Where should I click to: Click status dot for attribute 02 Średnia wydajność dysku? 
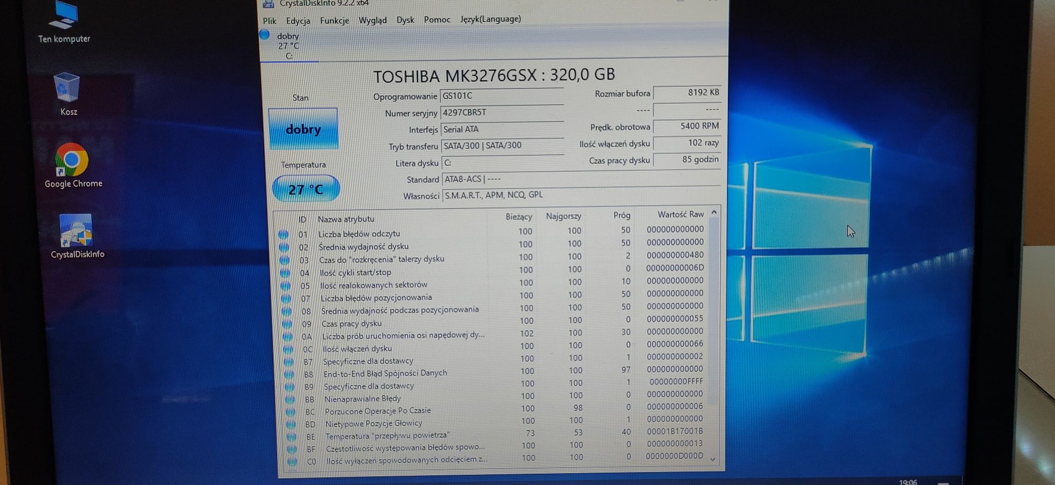[x=284, y=247]
